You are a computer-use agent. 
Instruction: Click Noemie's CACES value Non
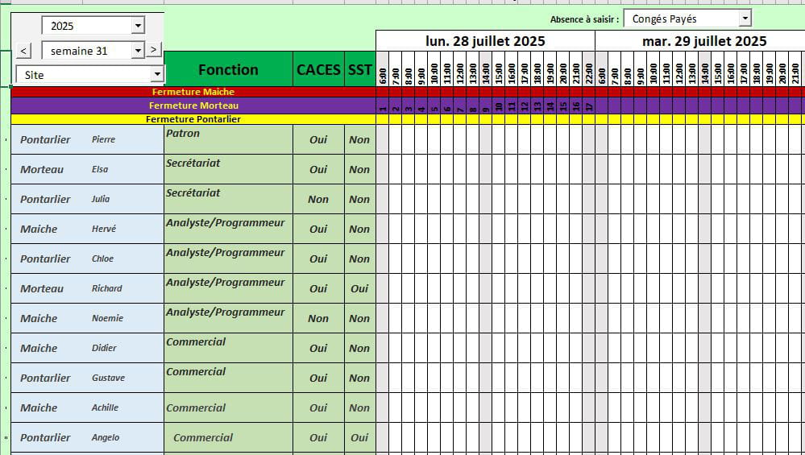pyautogui.click(x=318, y=318)
